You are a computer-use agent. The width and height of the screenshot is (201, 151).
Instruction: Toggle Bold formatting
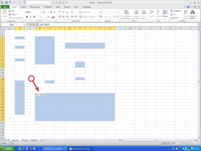pos(27,17)
